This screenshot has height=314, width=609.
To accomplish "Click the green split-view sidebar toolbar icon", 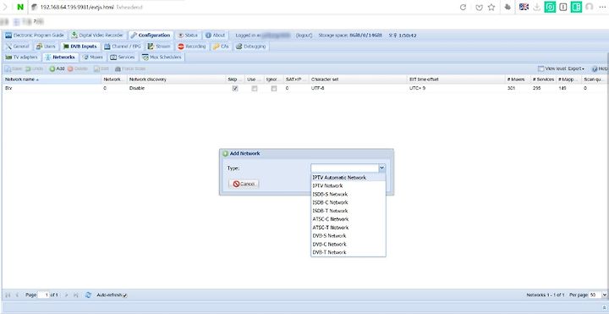I will [x=576, y=7].
